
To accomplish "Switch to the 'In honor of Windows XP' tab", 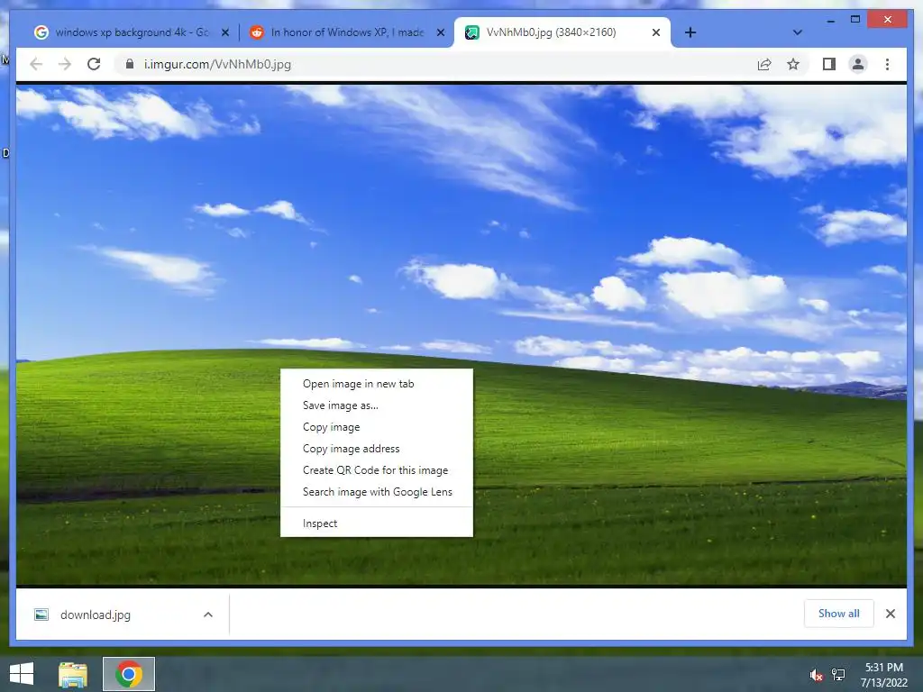I will [347, 32].
